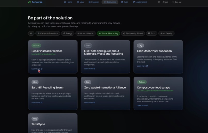Click the wind icon on Air Quality chip
This screenshot has width=208, height=133.
point(162,34)
